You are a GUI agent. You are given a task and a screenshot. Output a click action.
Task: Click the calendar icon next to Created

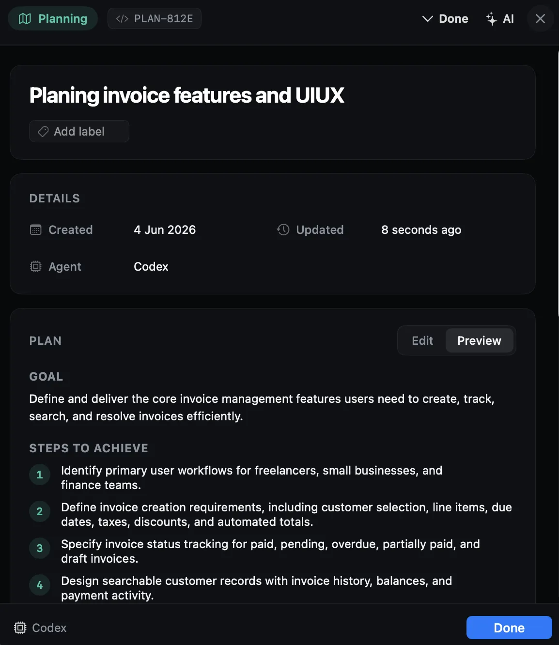click(36, 230)
